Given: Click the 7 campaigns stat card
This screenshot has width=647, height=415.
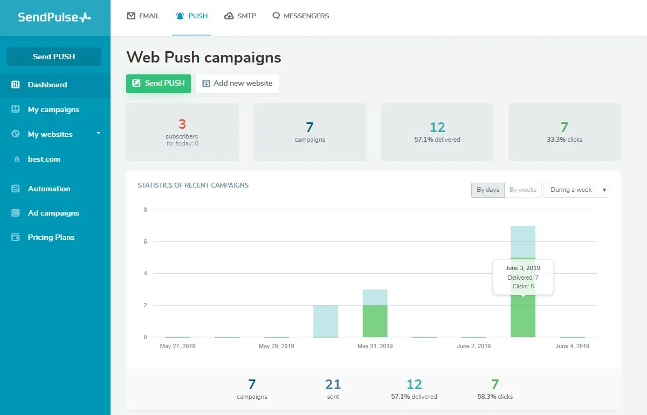Looking at the screenshot, I should click(x=309, y=132).
